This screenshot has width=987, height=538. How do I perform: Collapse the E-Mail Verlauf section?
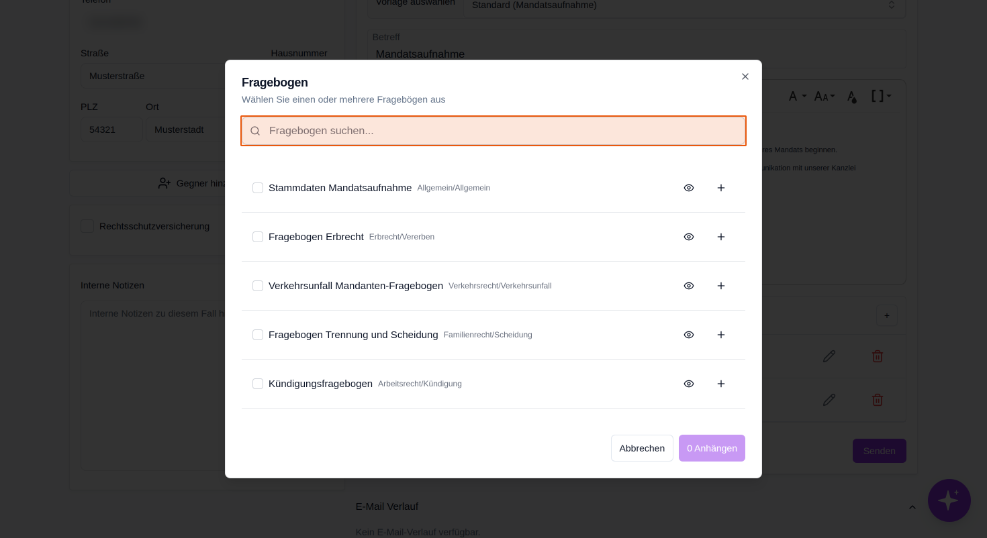(912, 507)
